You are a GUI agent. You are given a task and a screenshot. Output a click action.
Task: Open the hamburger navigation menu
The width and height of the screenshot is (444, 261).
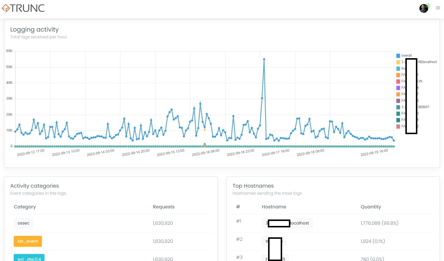[x=438, y=8]
